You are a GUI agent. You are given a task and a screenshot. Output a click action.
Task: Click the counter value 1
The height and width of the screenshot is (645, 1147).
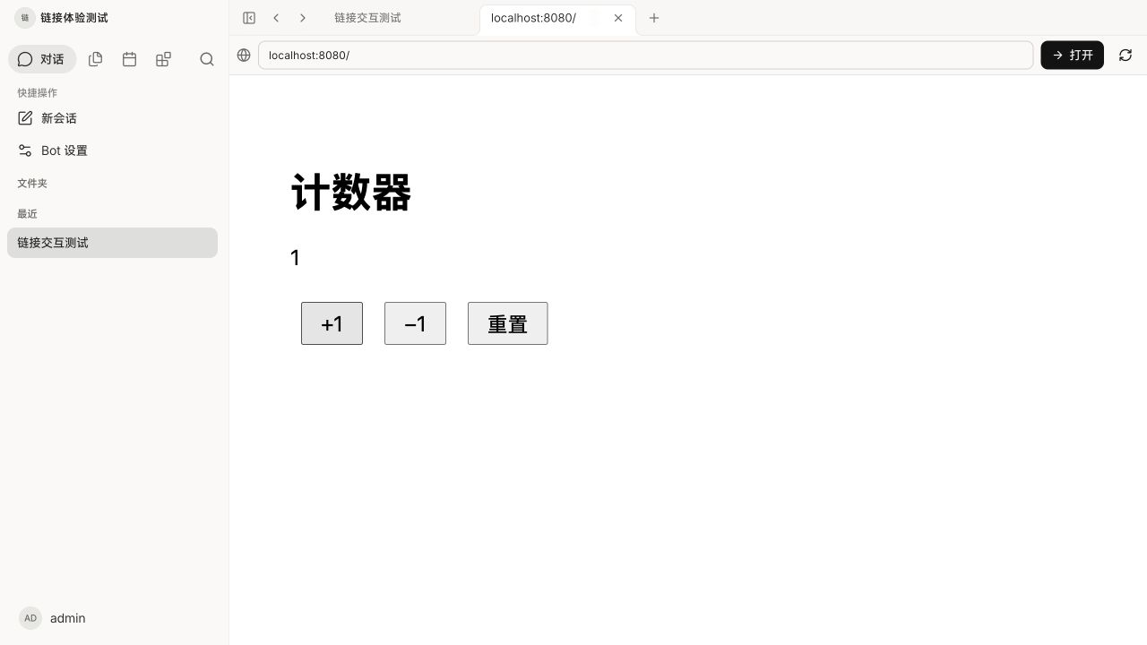coord(295,258)
